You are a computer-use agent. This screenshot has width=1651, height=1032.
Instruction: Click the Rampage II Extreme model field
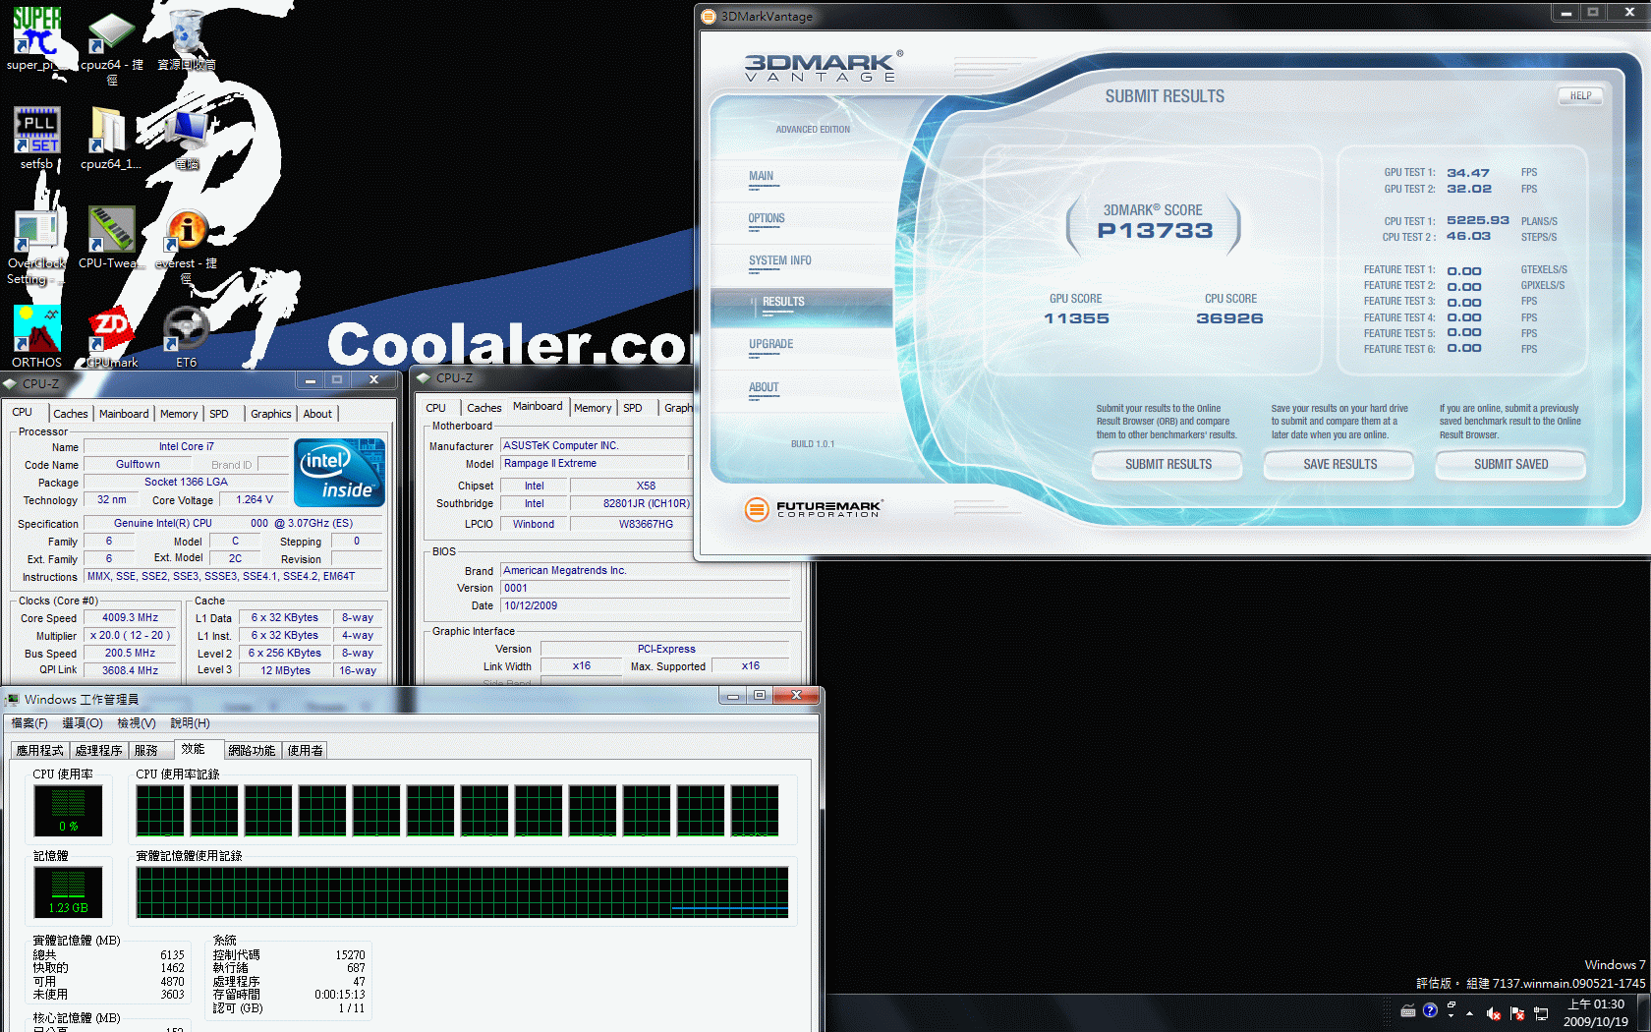595,464
